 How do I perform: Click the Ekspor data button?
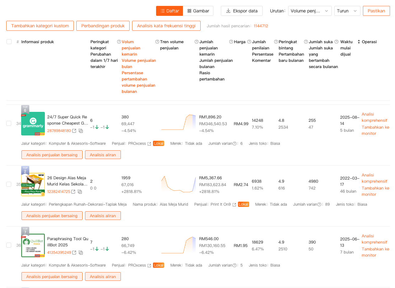click(242, 11)
